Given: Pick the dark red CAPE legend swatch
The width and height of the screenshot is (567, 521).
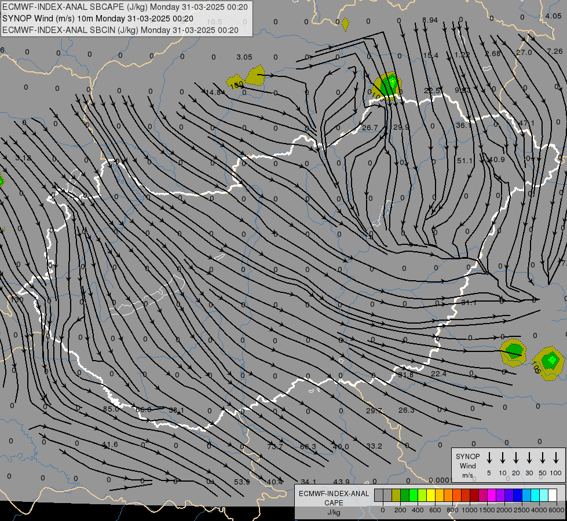Looking at the screenshot, I should [x=474, y=496].
